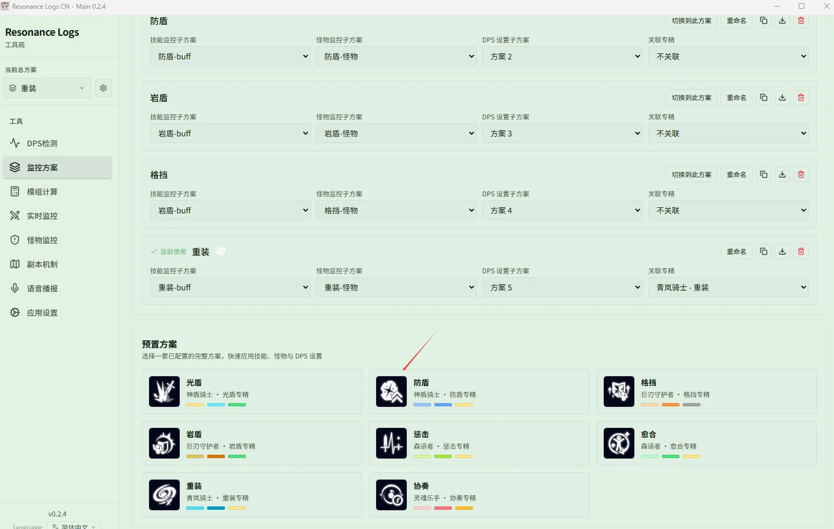
Task: Delete the 岩盾 scheme
Action: pyautogui.click(x=801, y=97)
